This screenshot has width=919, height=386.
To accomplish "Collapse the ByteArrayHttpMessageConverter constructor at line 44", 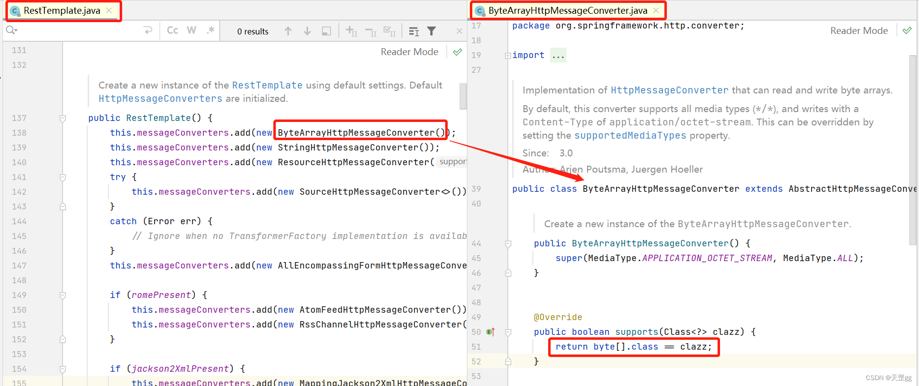I will tap(508, 244).
